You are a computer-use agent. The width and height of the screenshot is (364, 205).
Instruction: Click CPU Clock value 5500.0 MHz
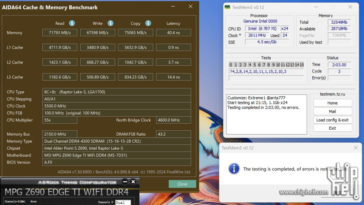point(116,106)
